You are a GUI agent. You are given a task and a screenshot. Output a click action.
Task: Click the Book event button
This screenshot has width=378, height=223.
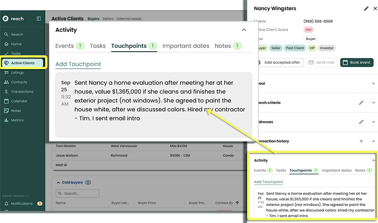tap(357, 62)
